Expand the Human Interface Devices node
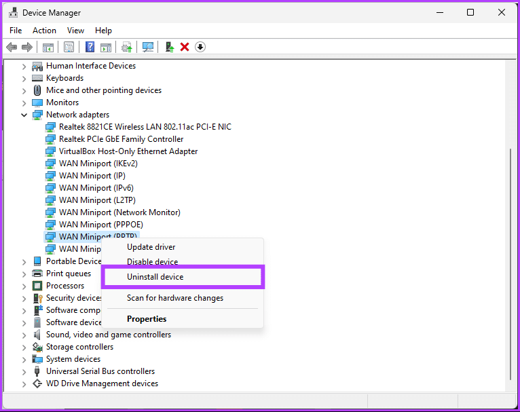 pos(24,67)
